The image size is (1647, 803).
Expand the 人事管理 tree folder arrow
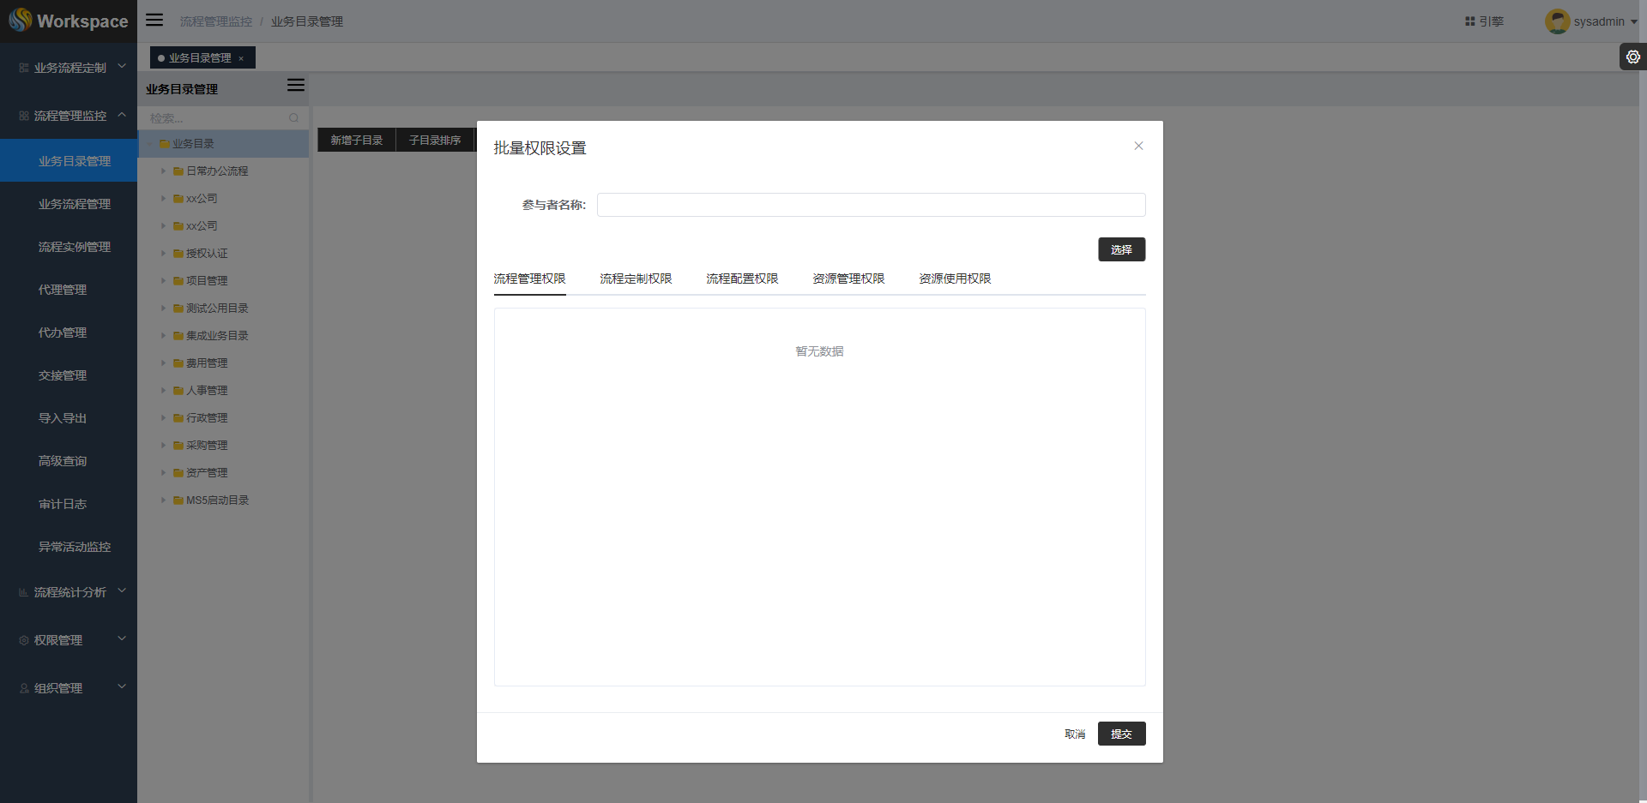point(163,391)
